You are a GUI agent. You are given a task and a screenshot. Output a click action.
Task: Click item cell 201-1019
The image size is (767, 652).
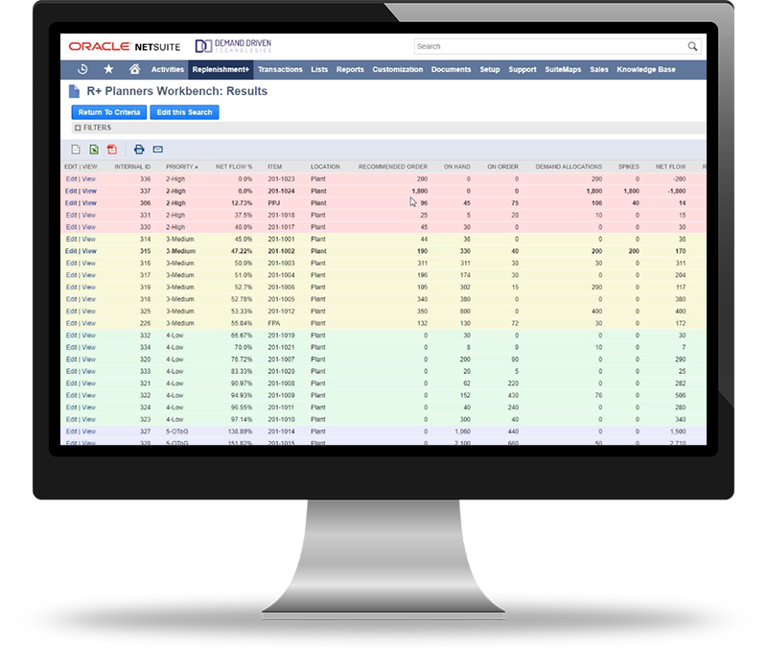coord(281,336)
